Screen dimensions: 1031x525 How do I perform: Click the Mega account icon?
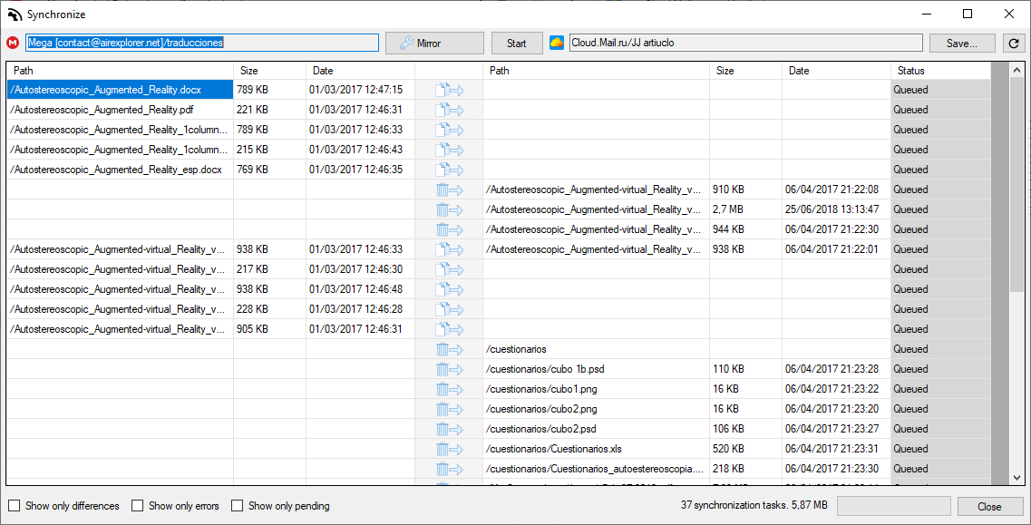tap(13, 42)
